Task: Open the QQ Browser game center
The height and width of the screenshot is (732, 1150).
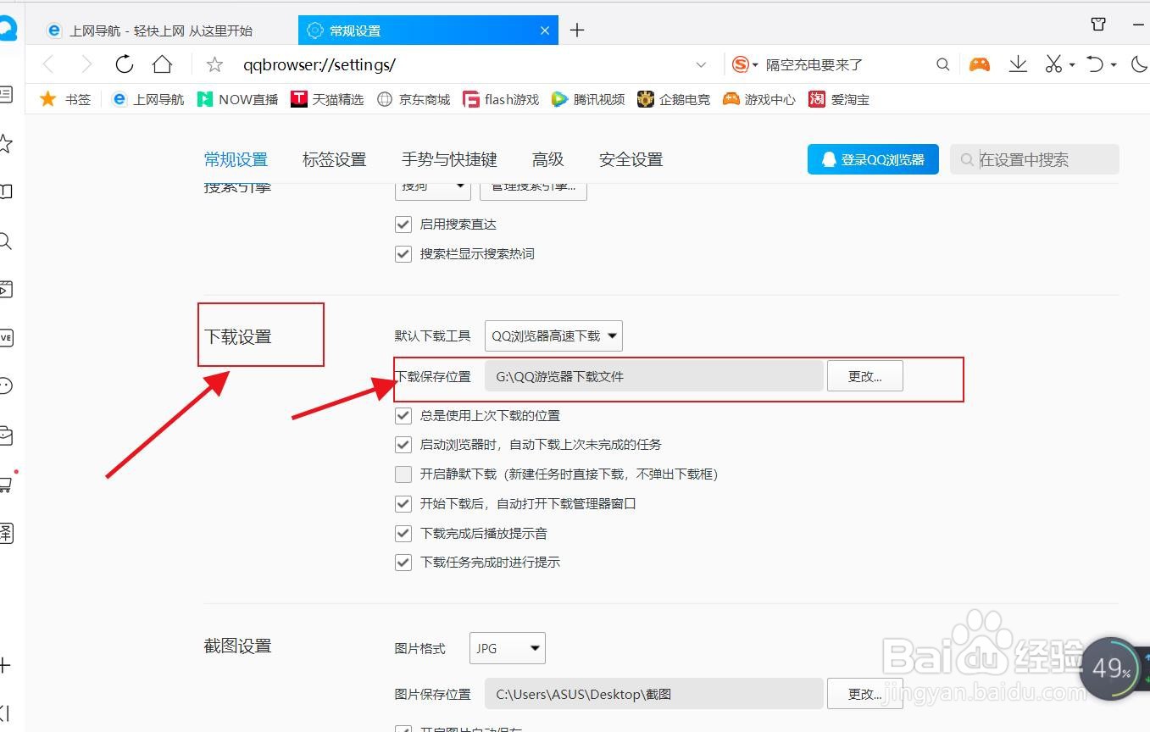Action: coord(979,64)
